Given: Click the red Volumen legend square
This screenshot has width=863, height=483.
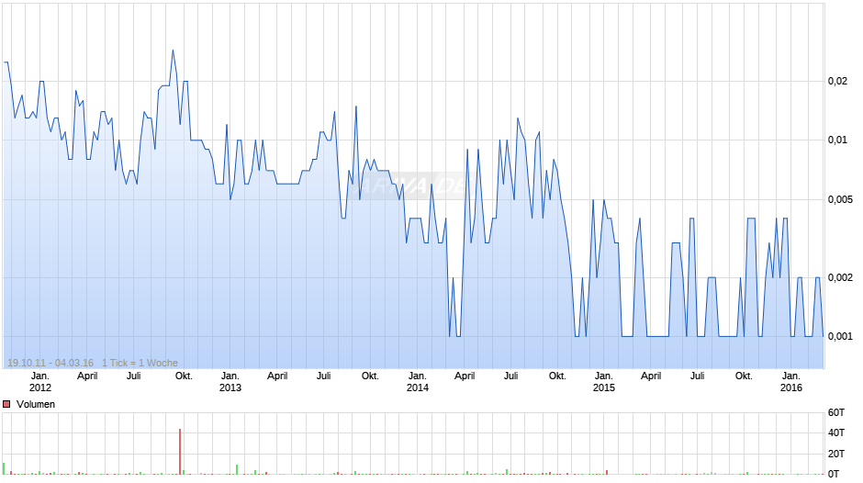Looking at the screenshot, I should [6, 404].
